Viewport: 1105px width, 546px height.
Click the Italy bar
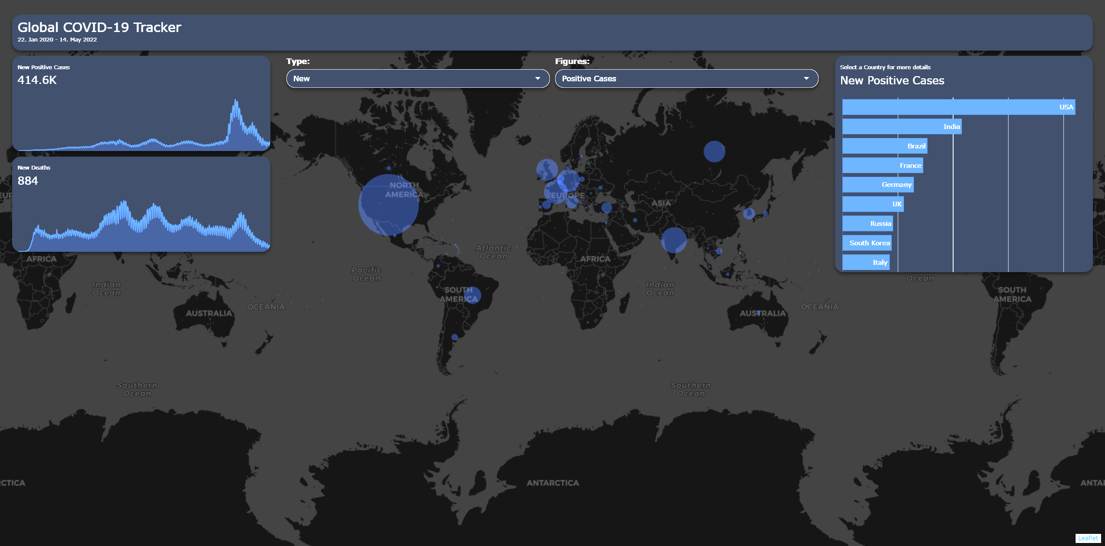pos(865,262)
